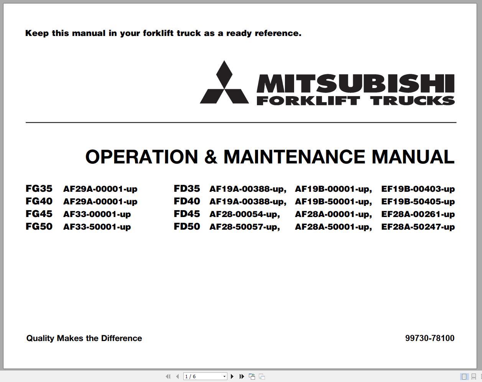Image resolution: width=482 pixels, height=382 pixels.
Task: Click serial AF33-50001-up
Action: click(97, 227)
